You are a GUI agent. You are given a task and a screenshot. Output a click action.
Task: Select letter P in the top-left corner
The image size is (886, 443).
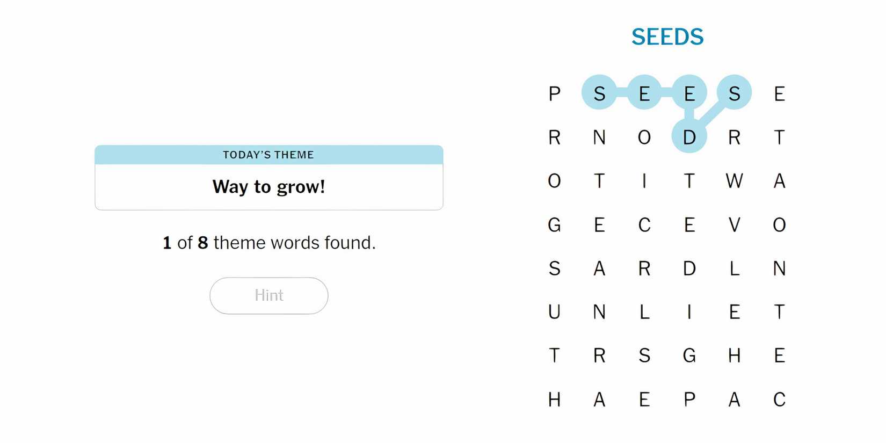[x=554, y=93]
